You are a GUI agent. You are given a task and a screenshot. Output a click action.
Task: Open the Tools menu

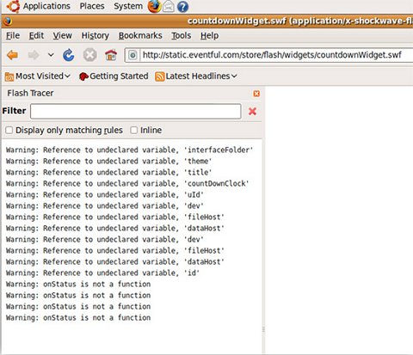pyautogui.click(x=182, y=35)
